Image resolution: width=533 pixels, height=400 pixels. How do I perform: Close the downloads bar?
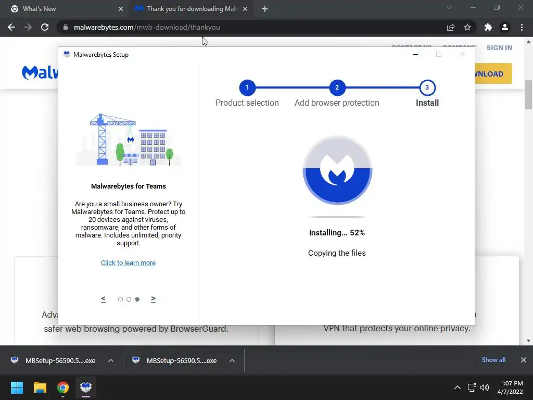pyautogui.click(x=524, y=360)
